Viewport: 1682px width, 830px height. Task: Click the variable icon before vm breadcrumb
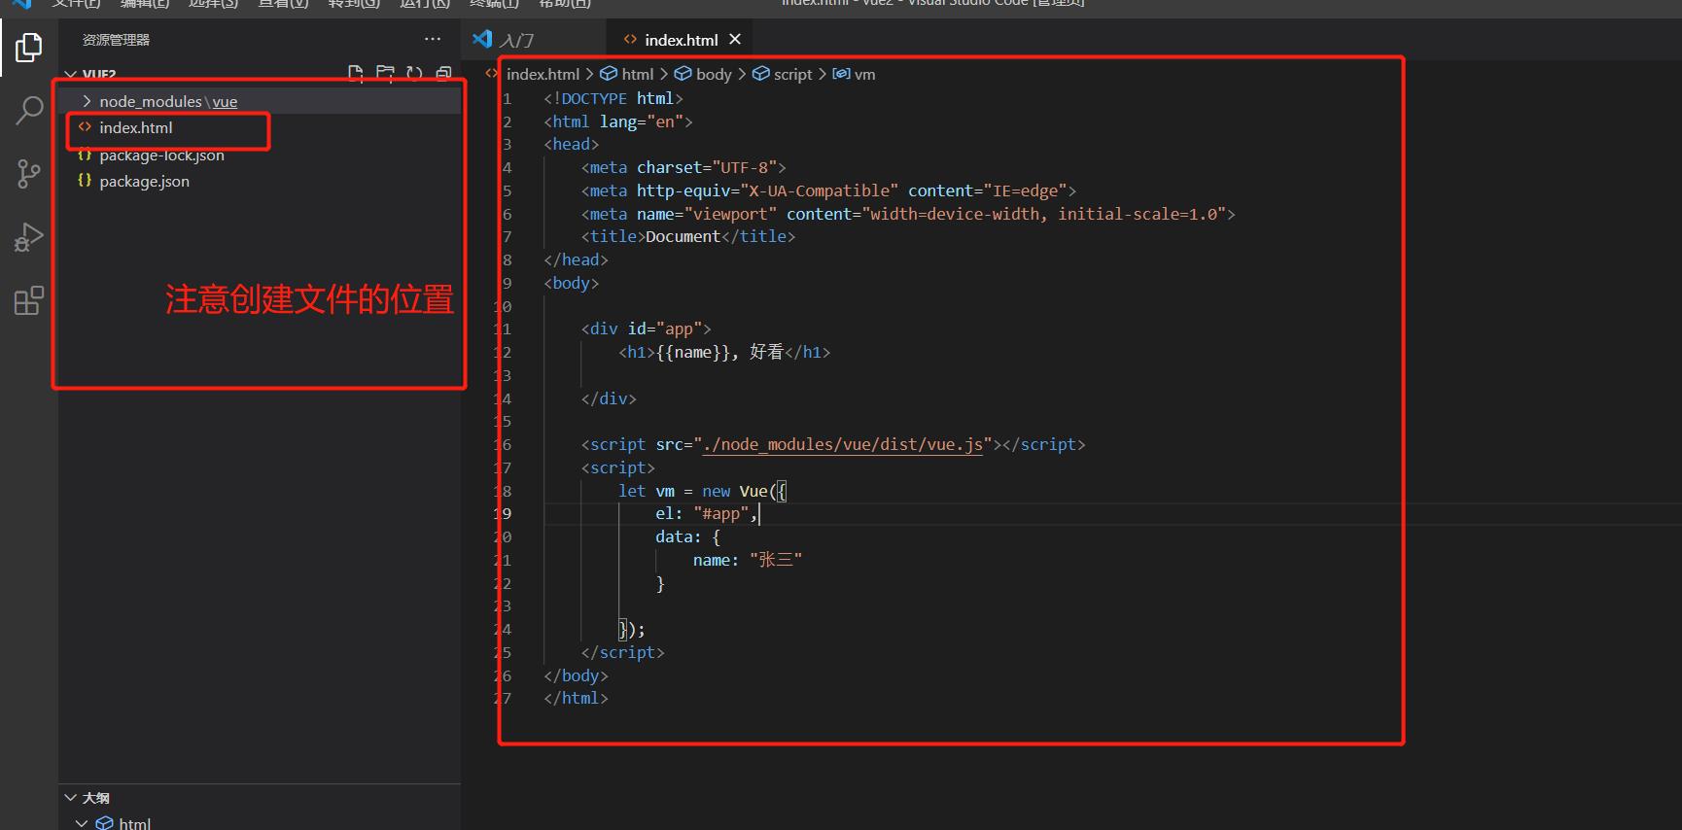[842, 74]
